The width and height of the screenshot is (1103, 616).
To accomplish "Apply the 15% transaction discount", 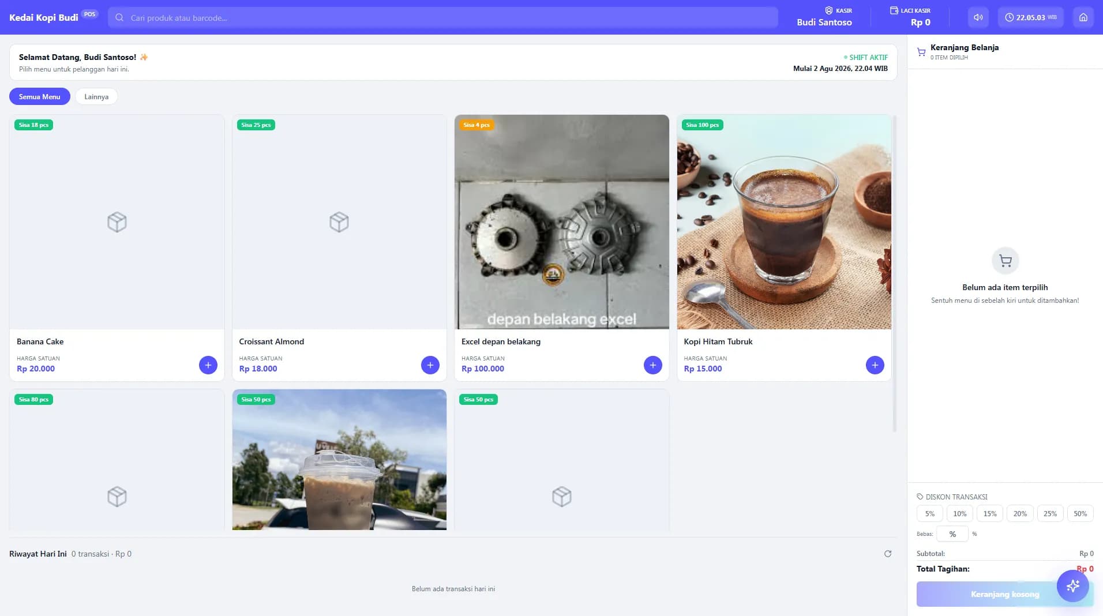I will [990, 513].
